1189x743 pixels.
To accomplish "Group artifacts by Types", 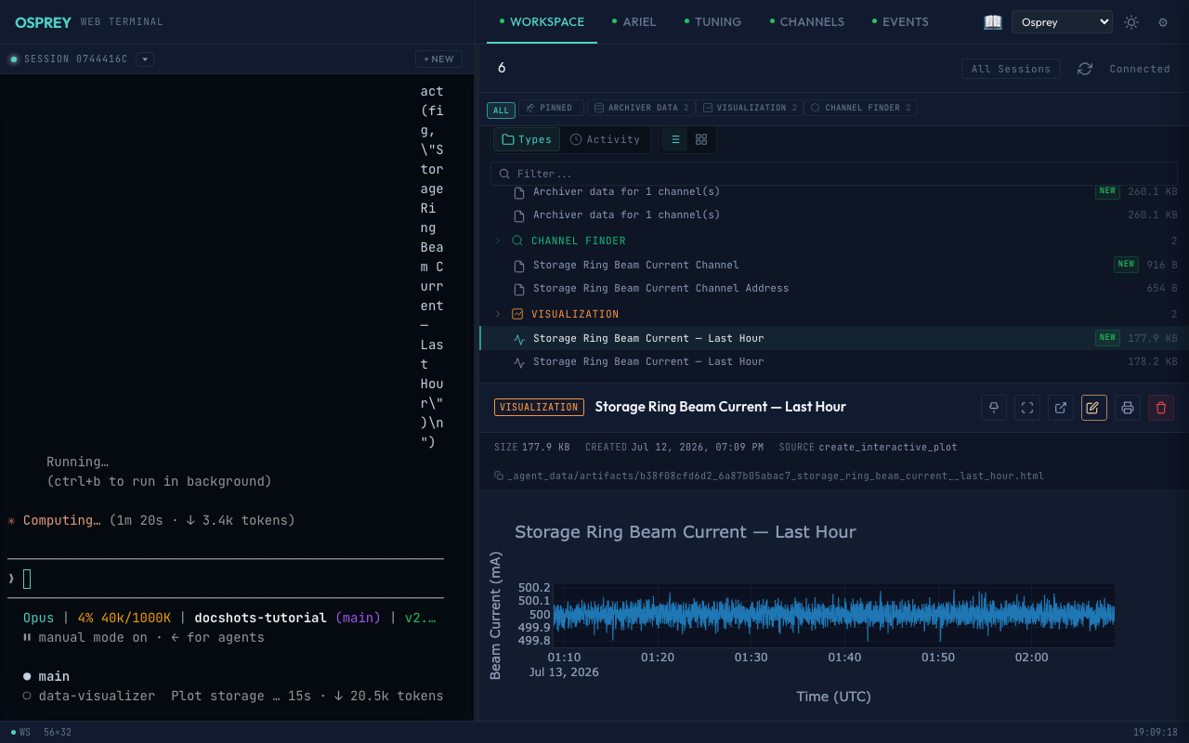I will pos(527,139).
